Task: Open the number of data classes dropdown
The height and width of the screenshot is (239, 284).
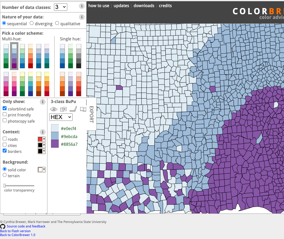Action: [60, 7]
